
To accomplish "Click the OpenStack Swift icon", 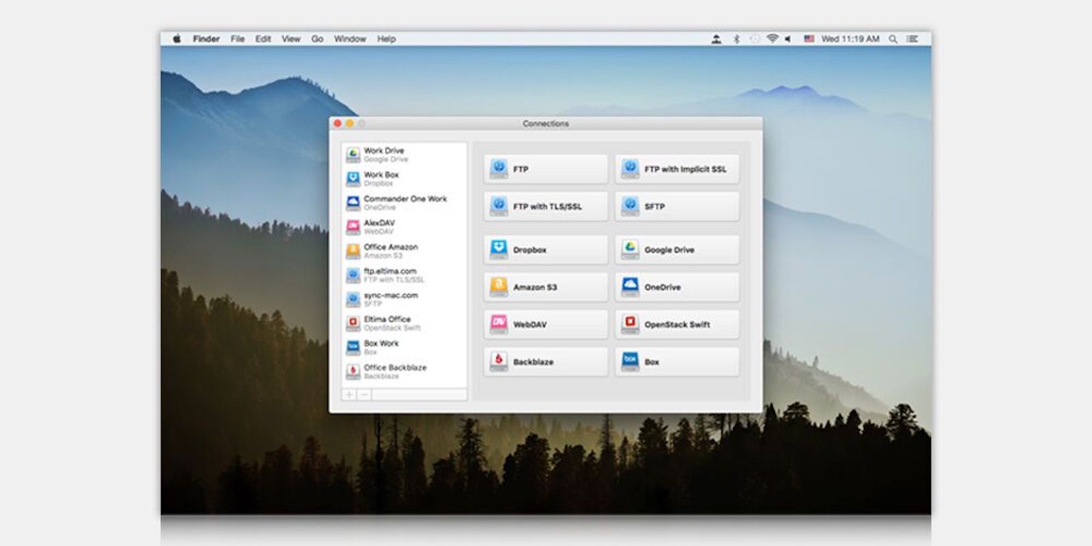I will tap(630, 324).
